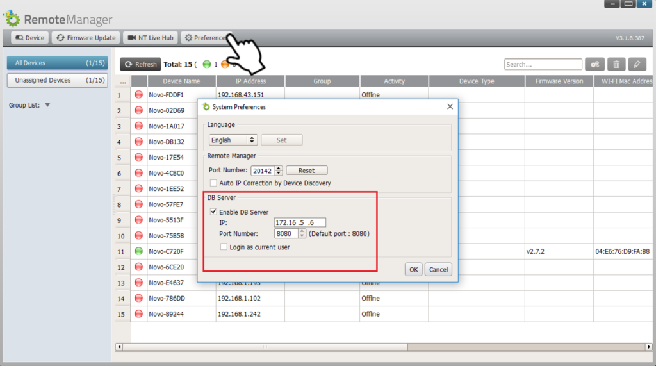Viewport: 656px width, 366px height.
Task: Decrease the DB Server port number
Action: pos(302,236)
